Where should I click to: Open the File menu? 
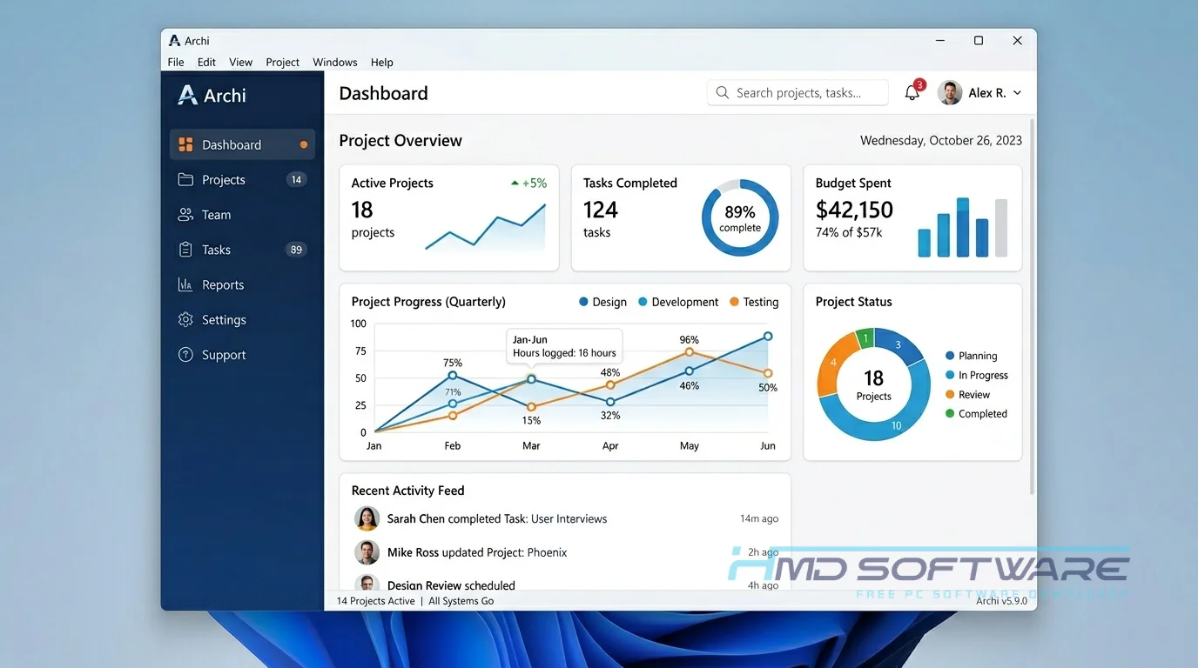pos(176,62)
